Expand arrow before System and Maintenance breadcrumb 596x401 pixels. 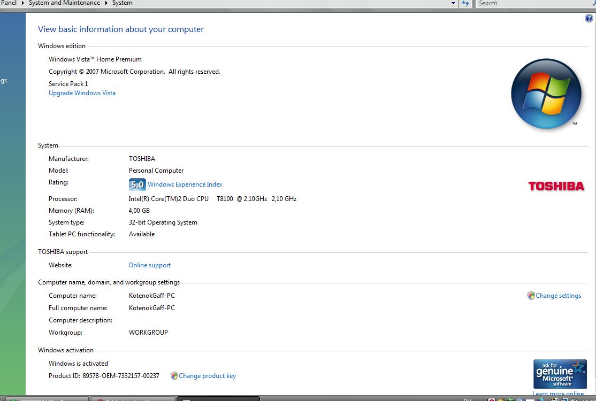(23, 3)
